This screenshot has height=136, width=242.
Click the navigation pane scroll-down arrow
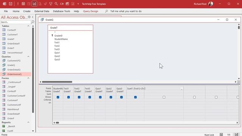tap(33, 131)
